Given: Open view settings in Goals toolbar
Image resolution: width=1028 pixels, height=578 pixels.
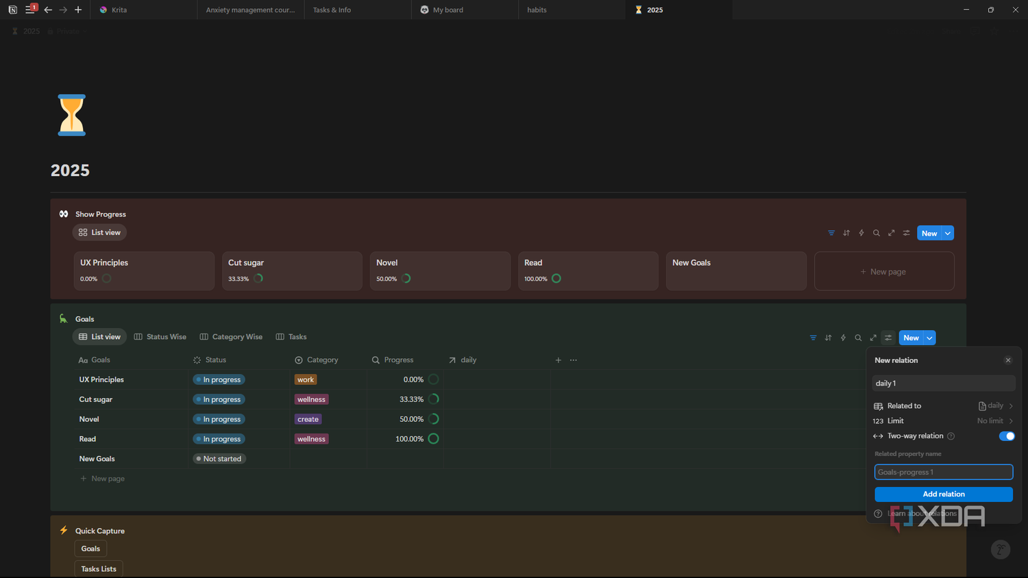Looking at the screenshot, I should (888, 338).
